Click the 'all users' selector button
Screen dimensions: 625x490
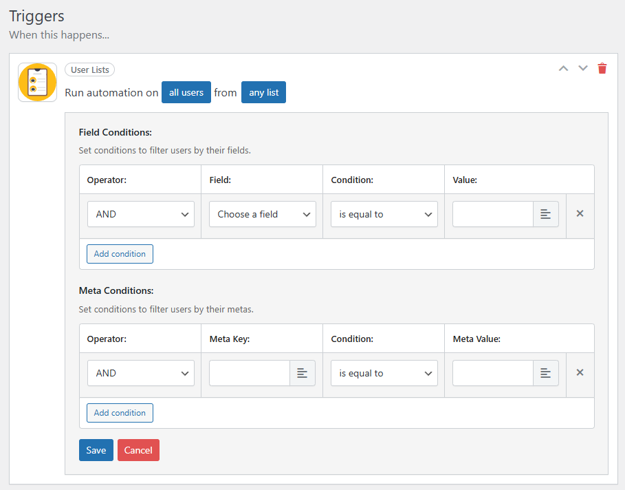[186, 92]
